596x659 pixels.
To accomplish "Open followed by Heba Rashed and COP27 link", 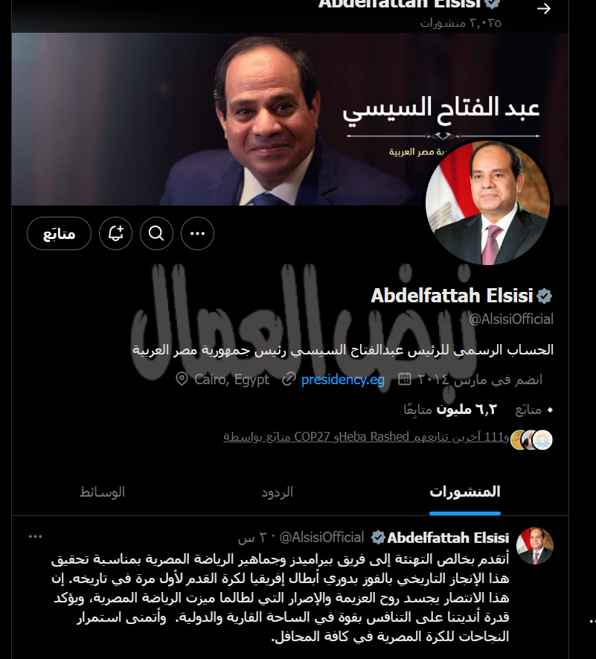I will coord(366,437).
